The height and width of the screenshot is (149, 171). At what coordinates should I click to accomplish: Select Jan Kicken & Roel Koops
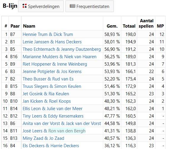[47, 101]
